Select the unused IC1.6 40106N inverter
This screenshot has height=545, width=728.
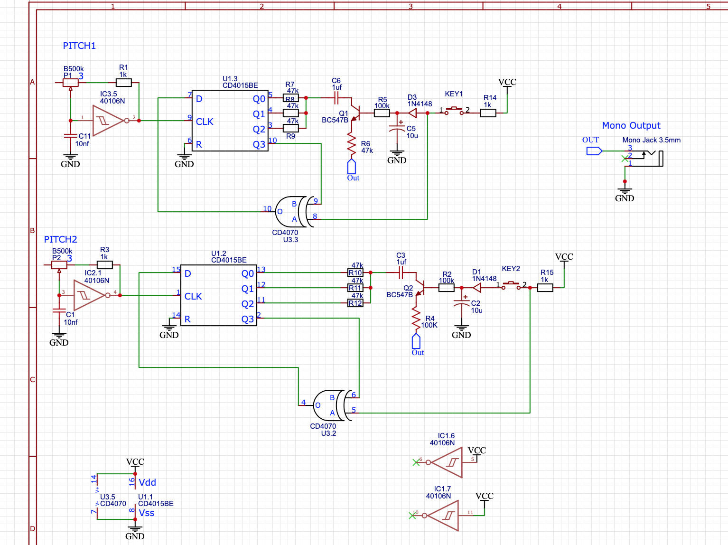coord(446,462)
